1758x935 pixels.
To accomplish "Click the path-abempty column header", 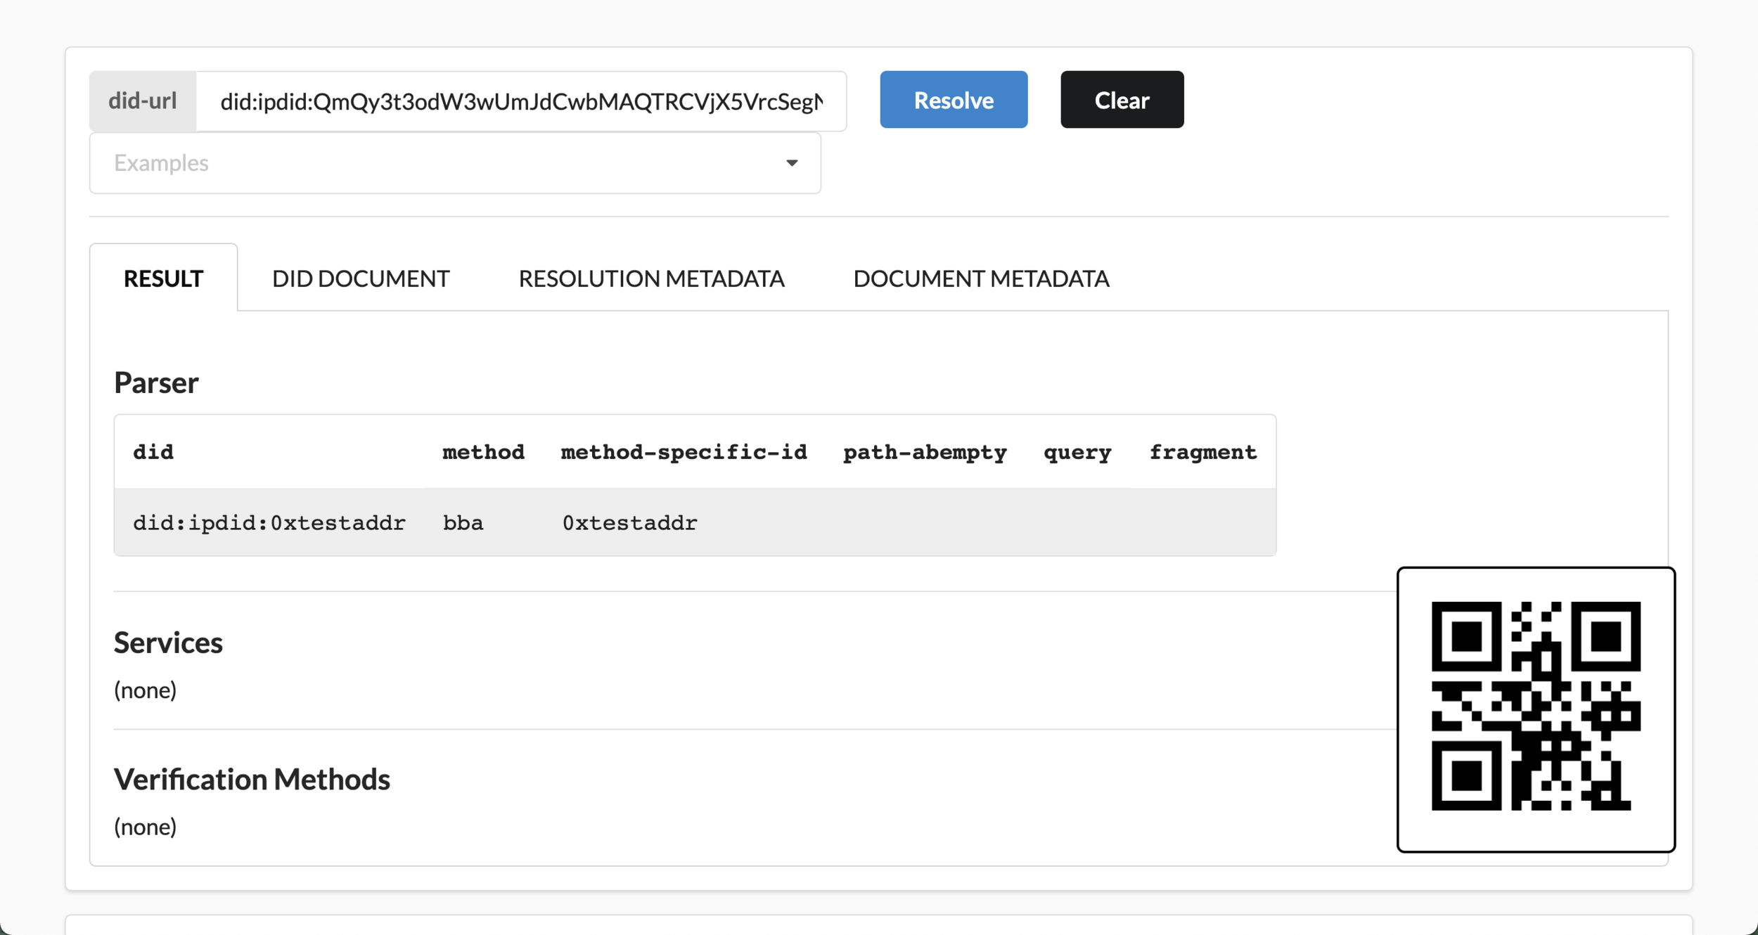I will coord(925,452).
